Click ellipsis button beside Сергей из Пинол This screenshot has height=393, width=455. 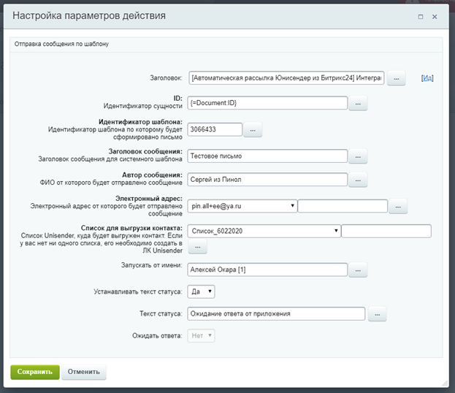358,180
